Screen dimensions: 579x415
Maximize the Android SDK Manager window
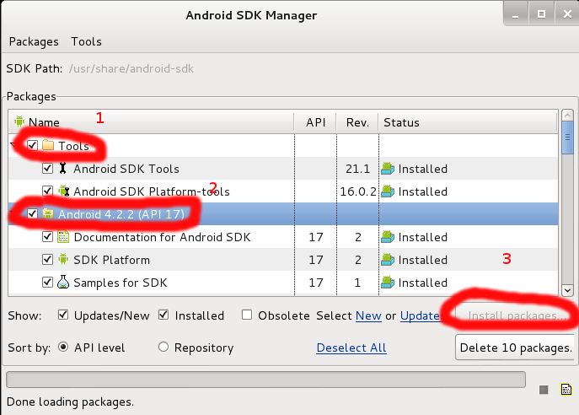(541, 14)
